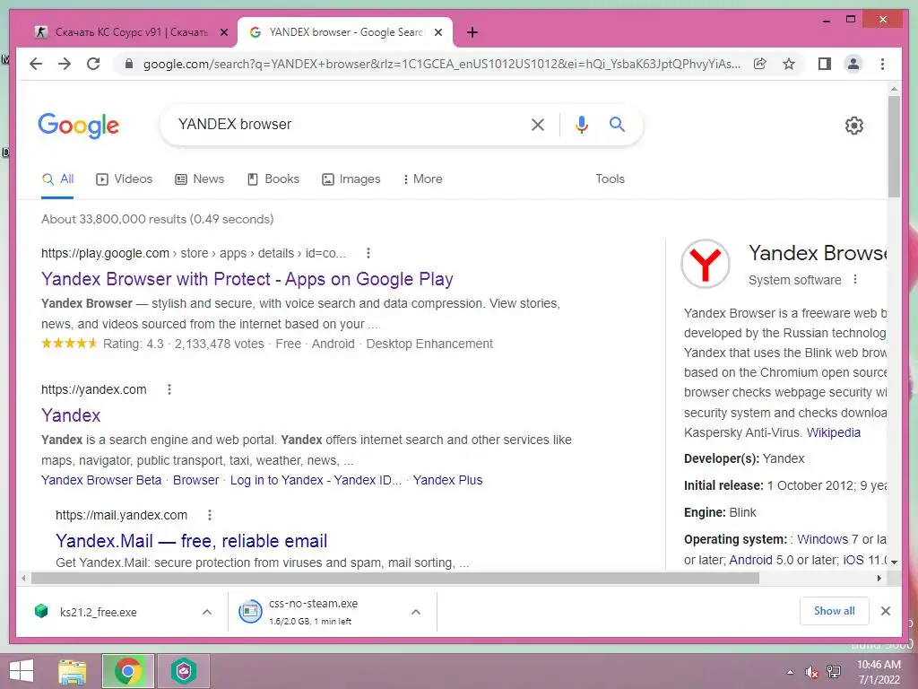
Task: Click the horizontal scrollbar thumb
Action: tap(395, 579)
